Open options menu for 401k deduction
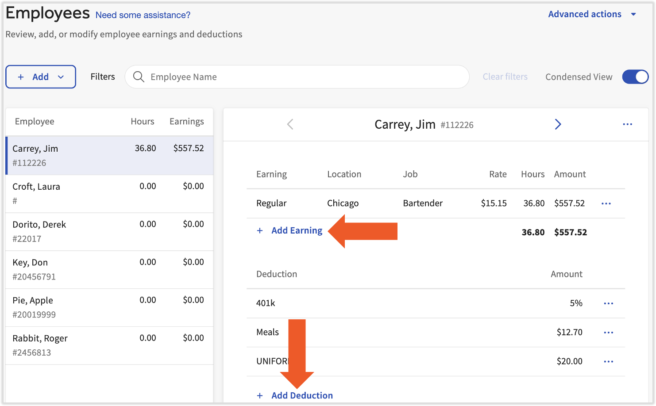The height and width of the screenshot is (406, 656). point(608,303)
